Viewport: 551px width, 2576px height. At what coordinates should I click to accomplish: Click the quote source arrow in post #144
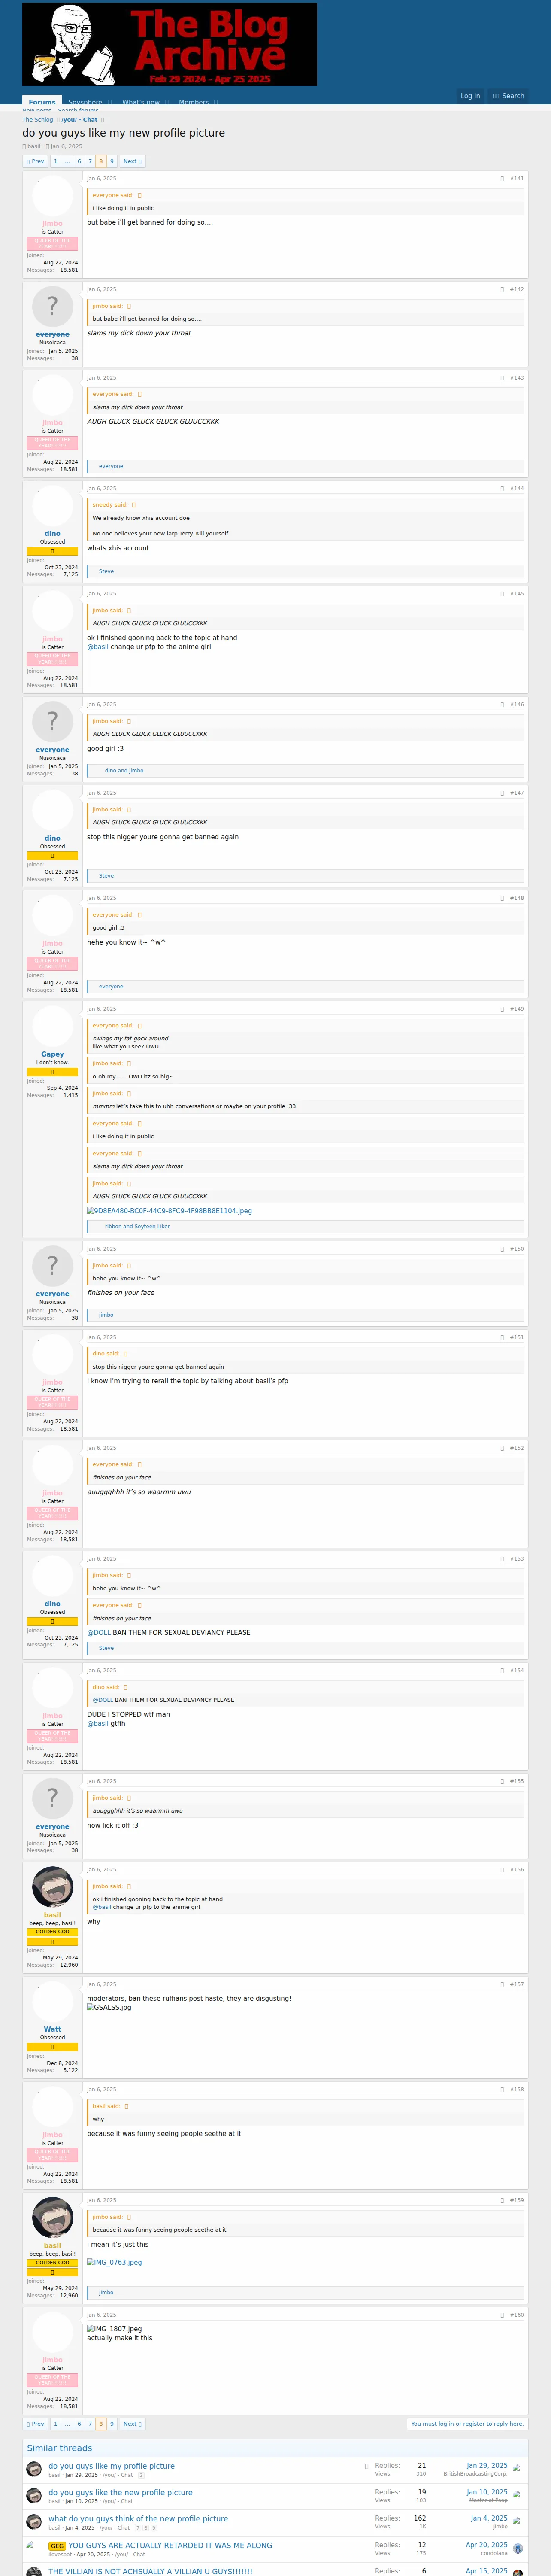[133, 505]
